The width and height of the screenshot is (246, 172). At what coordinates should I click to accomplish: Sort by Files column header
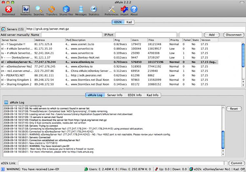[158, 40]
